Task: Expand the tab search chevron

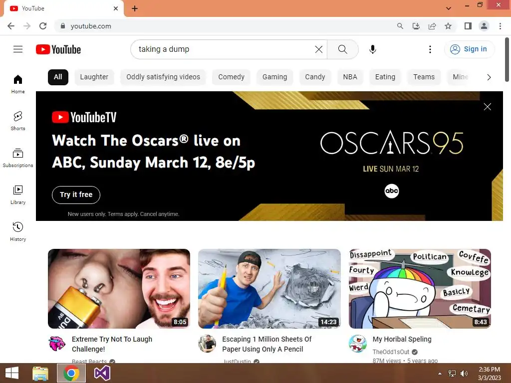Action: (449, 8)
